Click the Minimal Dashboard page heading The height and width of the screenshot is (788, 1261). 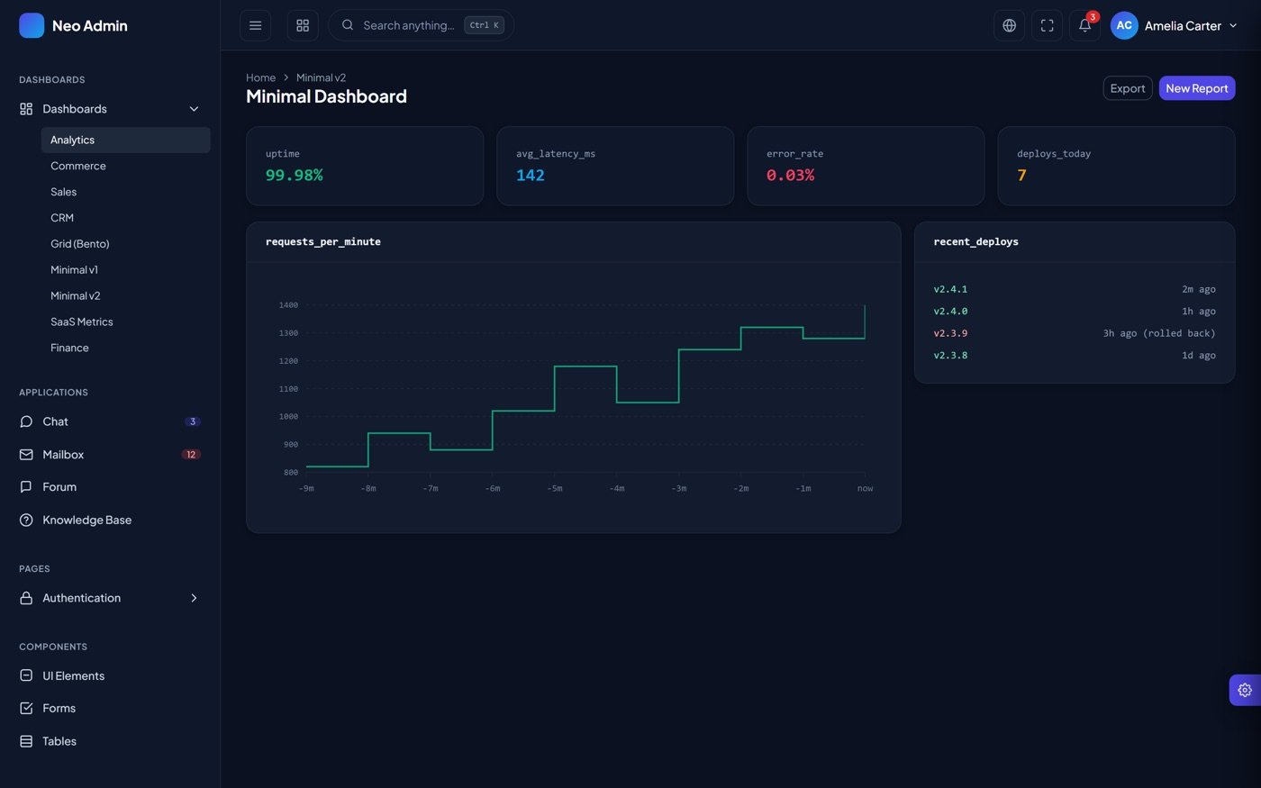tap(326, 96)
